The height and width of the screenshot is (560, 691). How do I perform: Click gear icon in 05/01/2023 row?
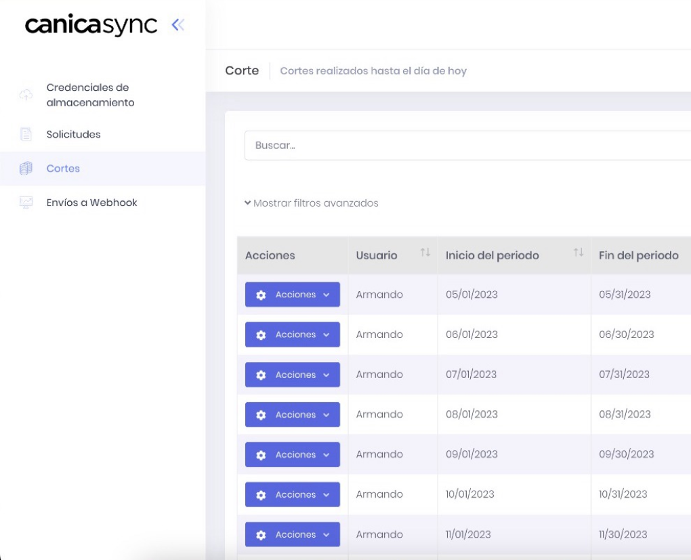tap(261, 295)
